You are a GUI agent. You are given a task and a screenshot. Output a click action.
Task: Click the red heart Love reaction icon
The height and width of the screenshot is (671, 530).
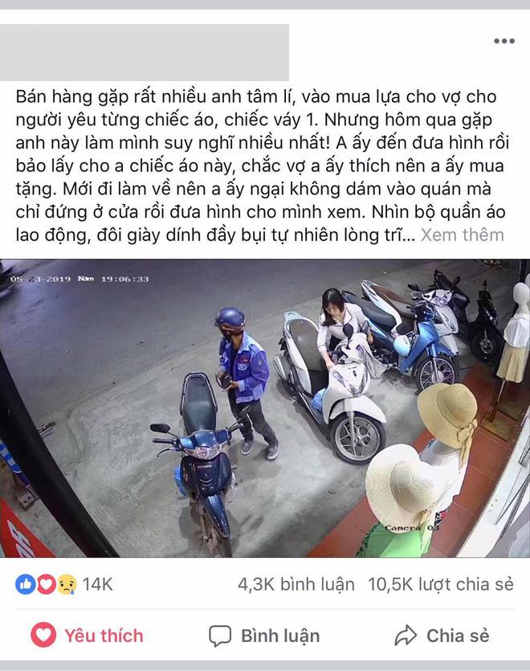tap(47, 584)
